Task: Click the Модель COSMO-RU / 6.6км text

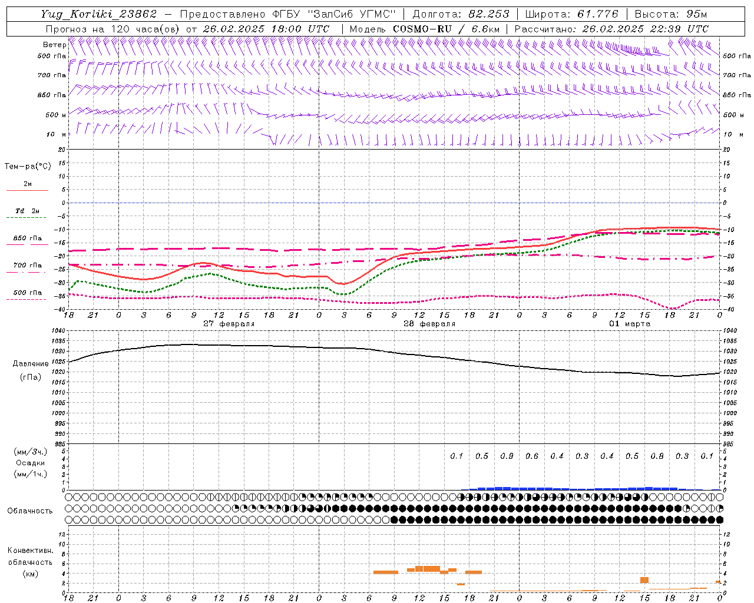Action: click(x=424, y=28)
